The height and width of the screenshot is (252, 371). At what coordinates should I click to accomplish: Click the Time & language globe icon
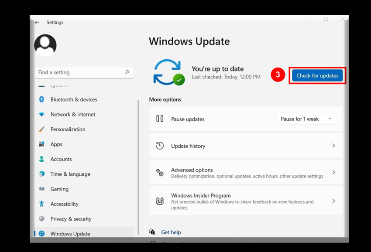42,174
